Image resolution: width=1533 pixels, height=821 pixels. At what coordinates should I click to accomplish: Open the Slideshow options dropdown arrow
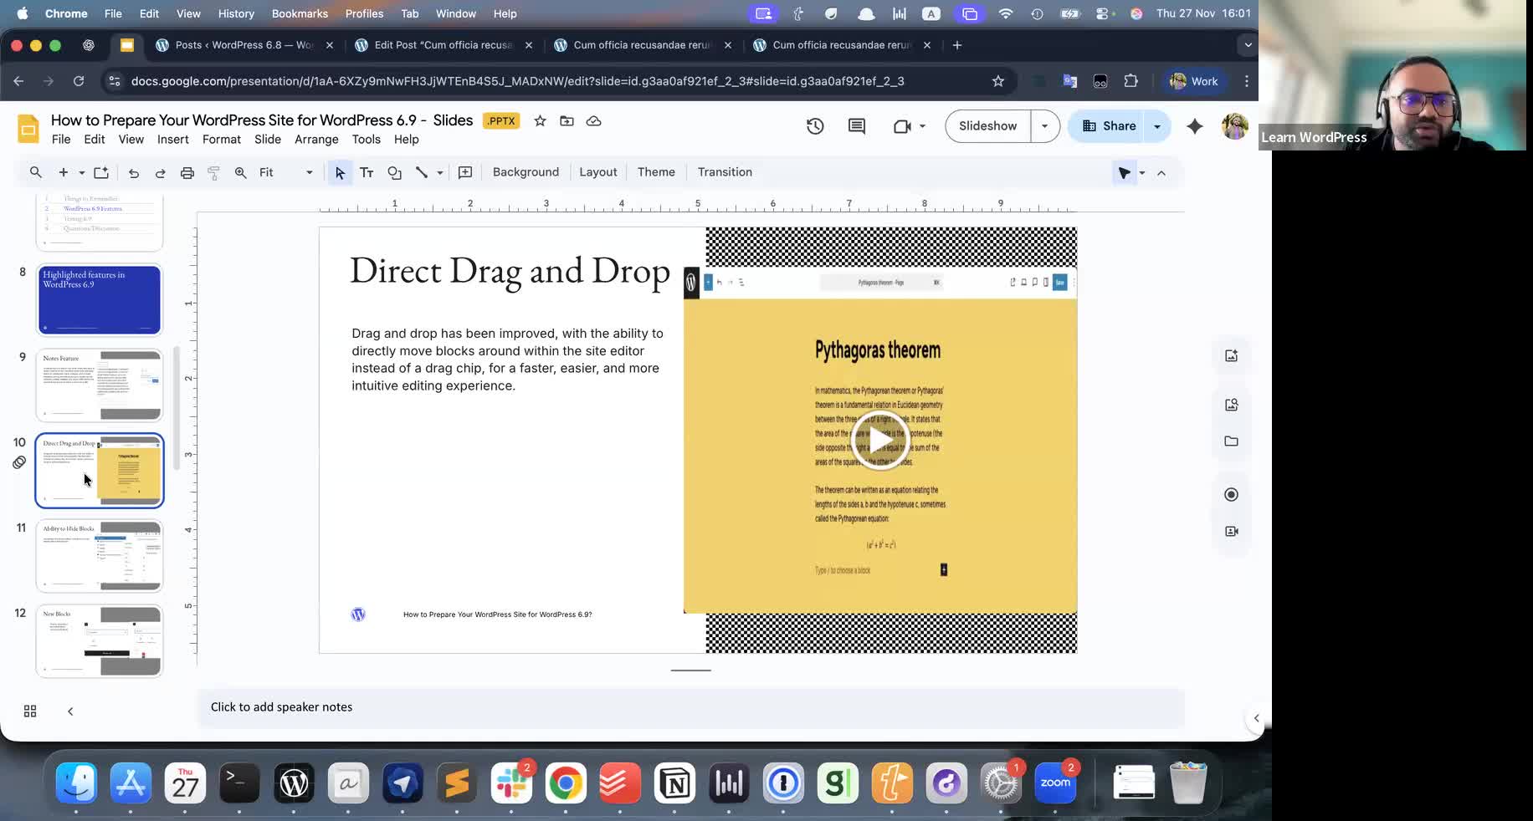click(1044, 126)
